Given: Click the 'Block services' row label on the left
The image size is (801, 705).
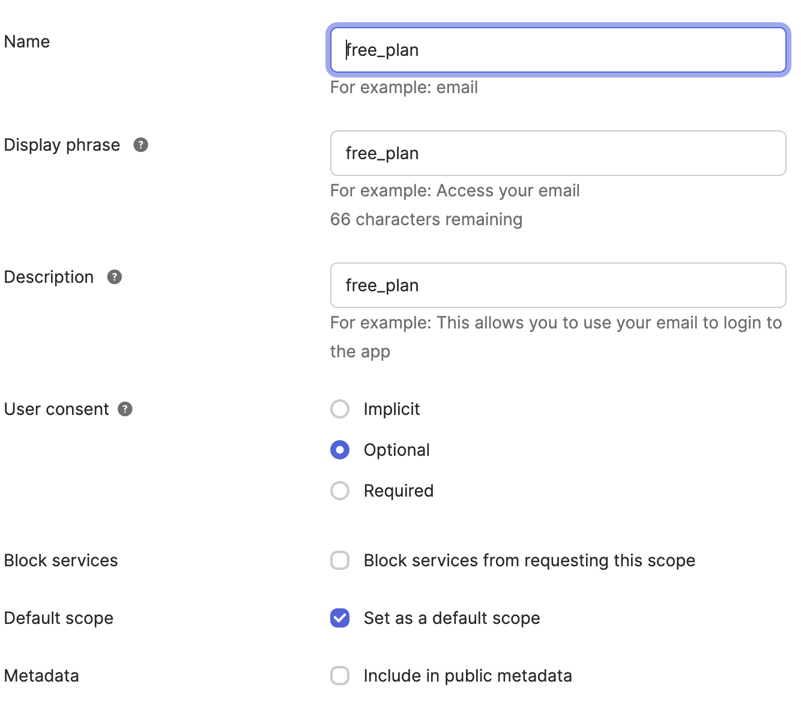Looking at the screenshot, I should [61, 560].
